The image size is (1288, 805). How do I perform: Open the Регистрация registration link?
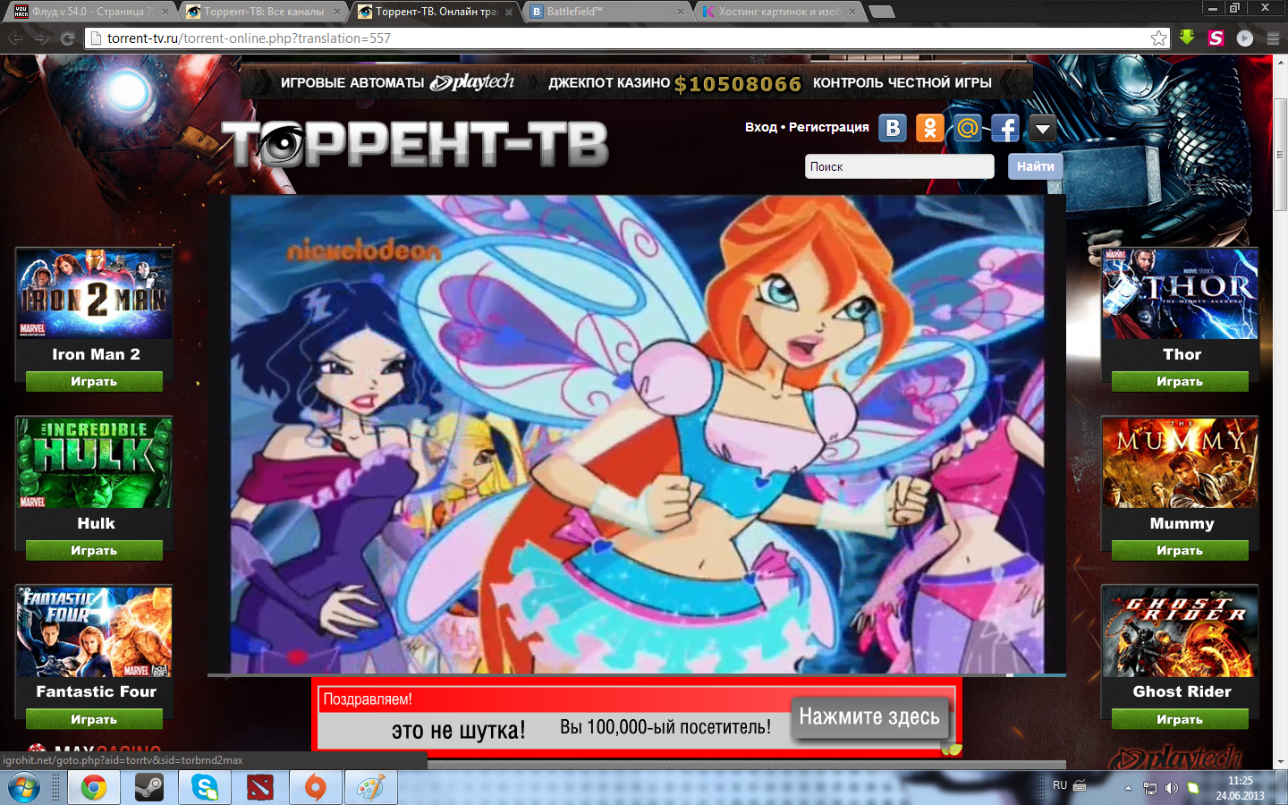[828, 127]
